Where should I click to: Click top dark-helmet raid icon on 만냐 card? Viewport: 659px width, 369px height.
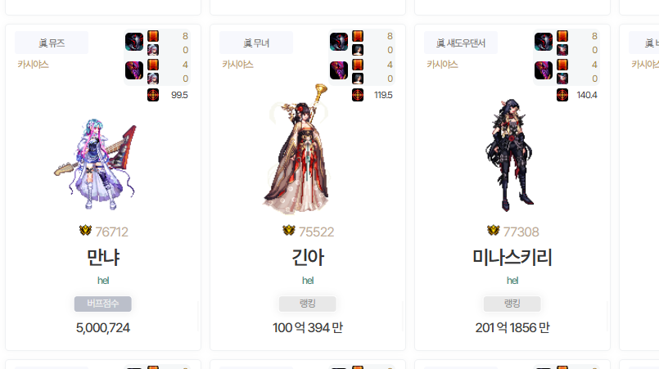(x=134, y=42)
